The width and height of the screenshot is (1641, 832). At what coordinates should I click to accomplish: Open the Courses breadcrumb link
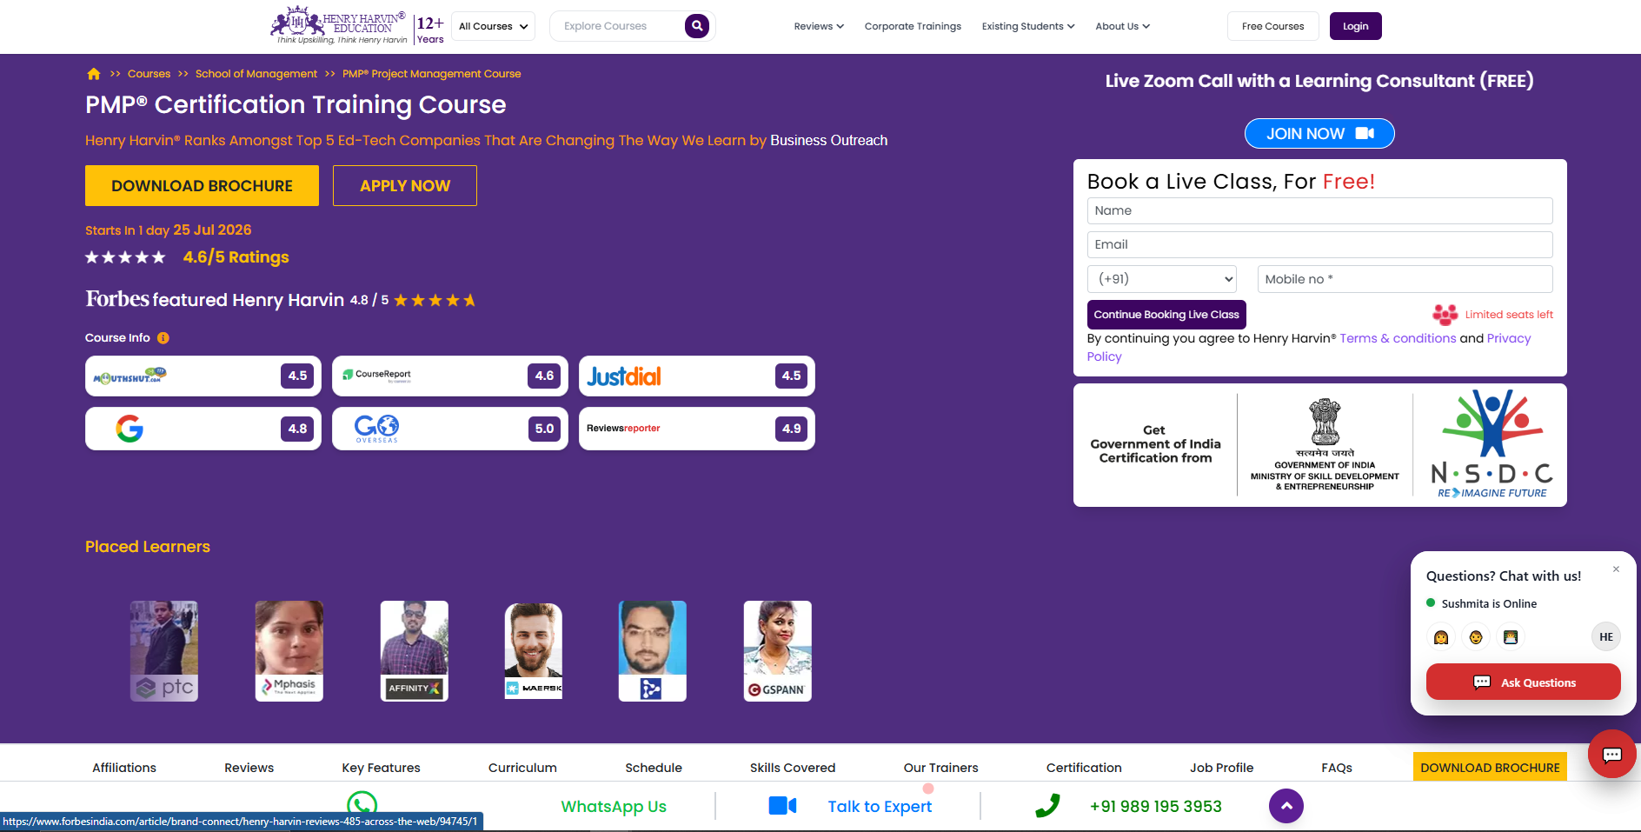pyautogui.click(x=149, y=74)
